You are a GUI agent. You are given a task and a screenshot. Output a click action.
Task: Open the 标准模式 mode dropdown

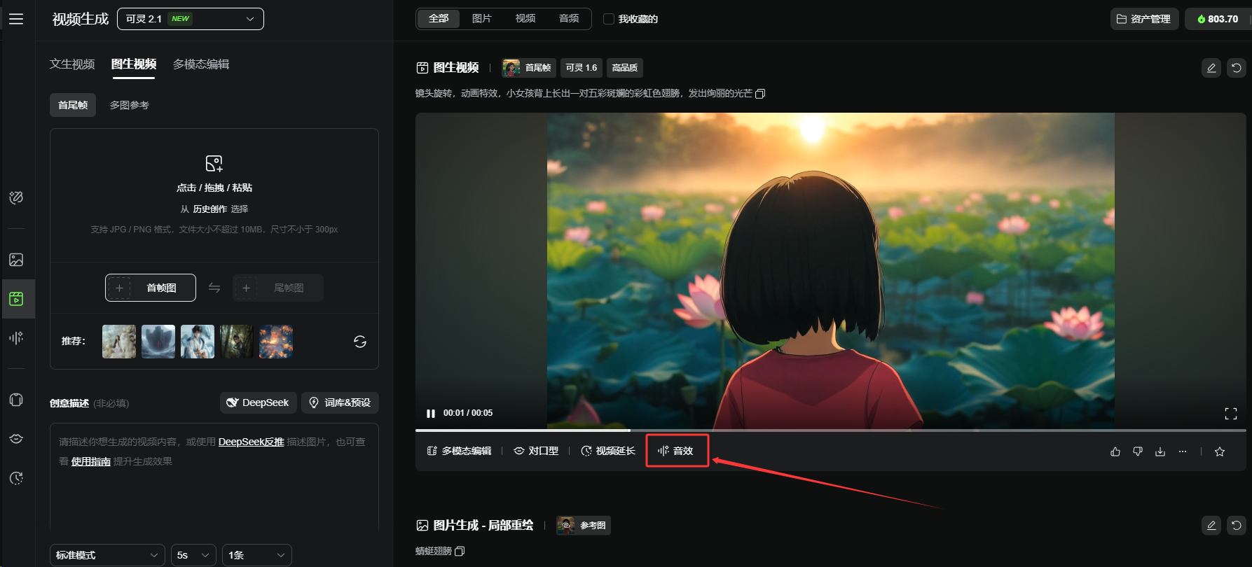[107, 555]
